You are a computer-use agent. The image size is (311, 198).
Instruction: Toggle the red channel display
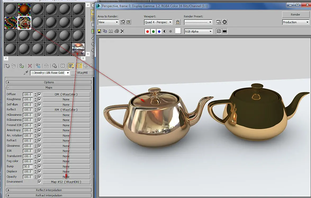tap(147, 31)
